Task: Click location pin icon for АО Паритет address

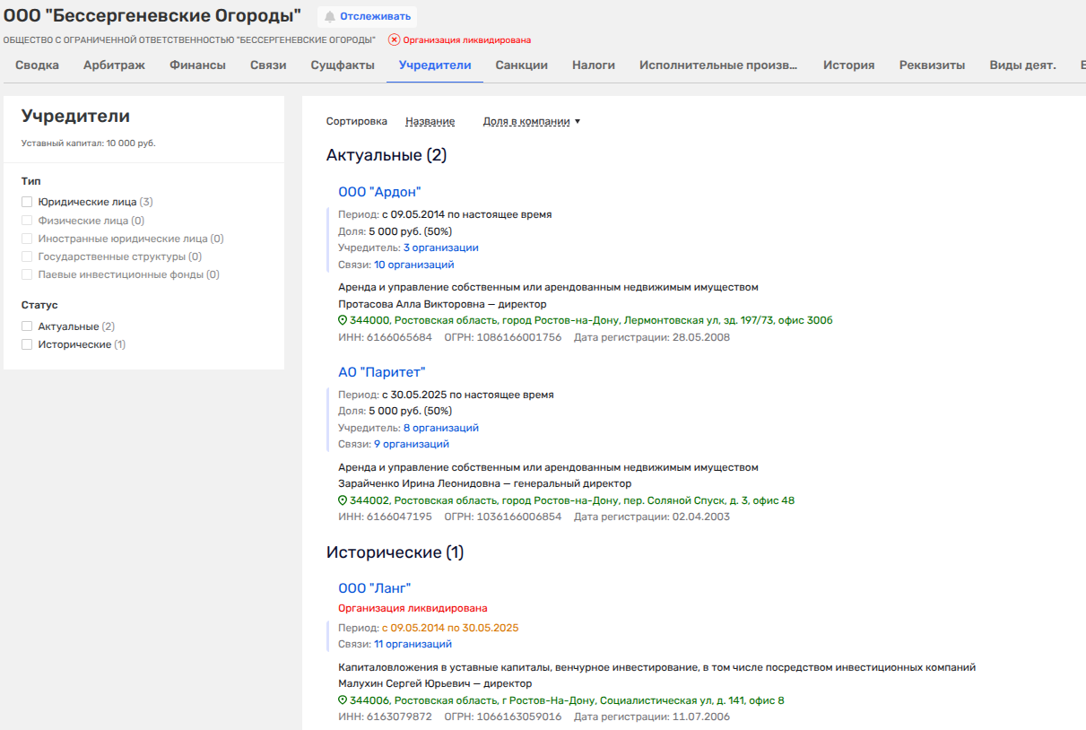Action: coord(343,500)
